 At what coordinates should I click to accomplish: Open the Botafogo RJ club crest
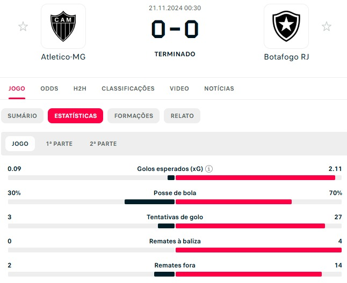286,26
